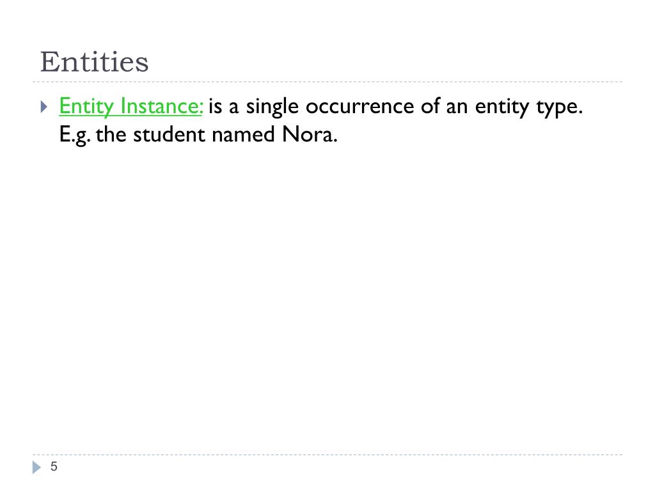
Task: Click the dashed footer line above number
Action: tap(327, 455)
